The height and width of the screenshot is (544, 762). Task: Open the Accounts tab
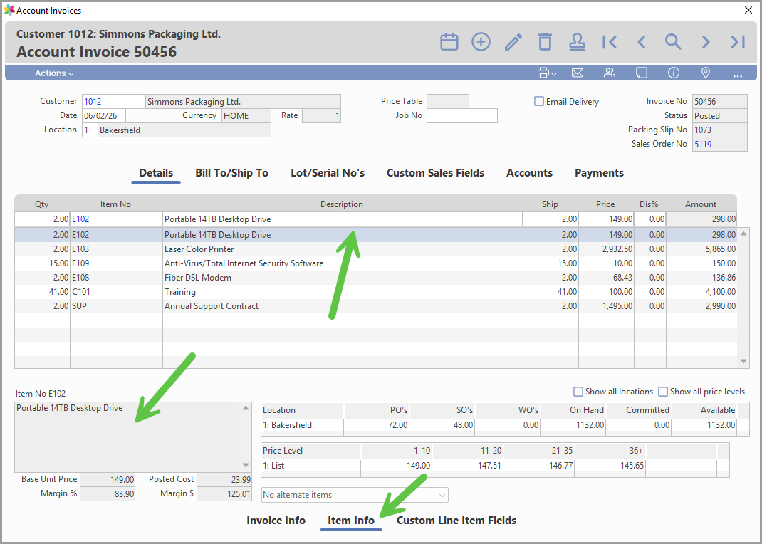tap(529, 174)
